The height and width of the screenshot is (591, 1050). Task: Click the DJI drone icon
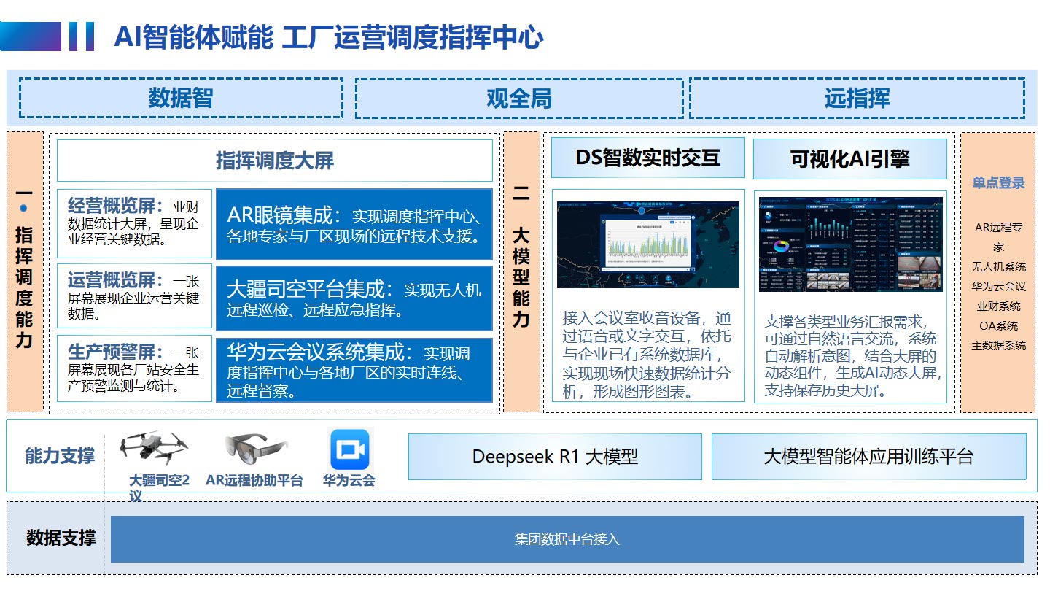[154, 447]
